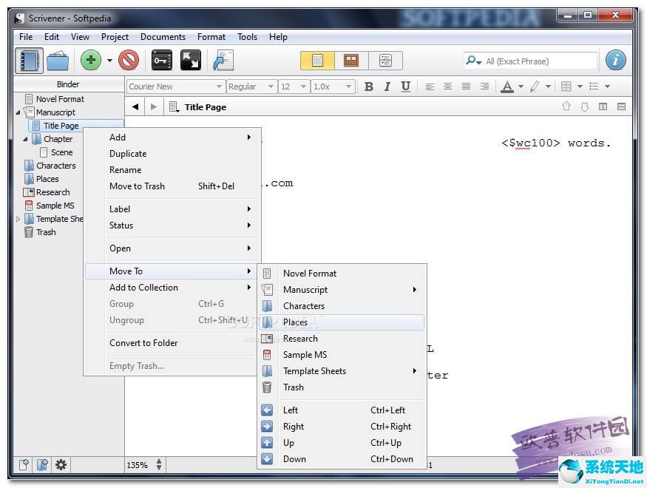Select Characters folder in Binder
The width and height of the screenshot is (647, 488).
coord(50,166)
